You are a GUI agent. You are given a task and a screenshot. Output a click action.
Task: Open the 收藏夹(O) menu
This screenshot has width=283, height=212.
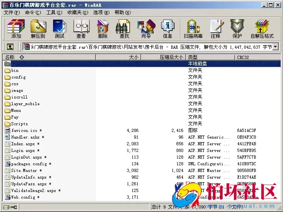[78, 13]
